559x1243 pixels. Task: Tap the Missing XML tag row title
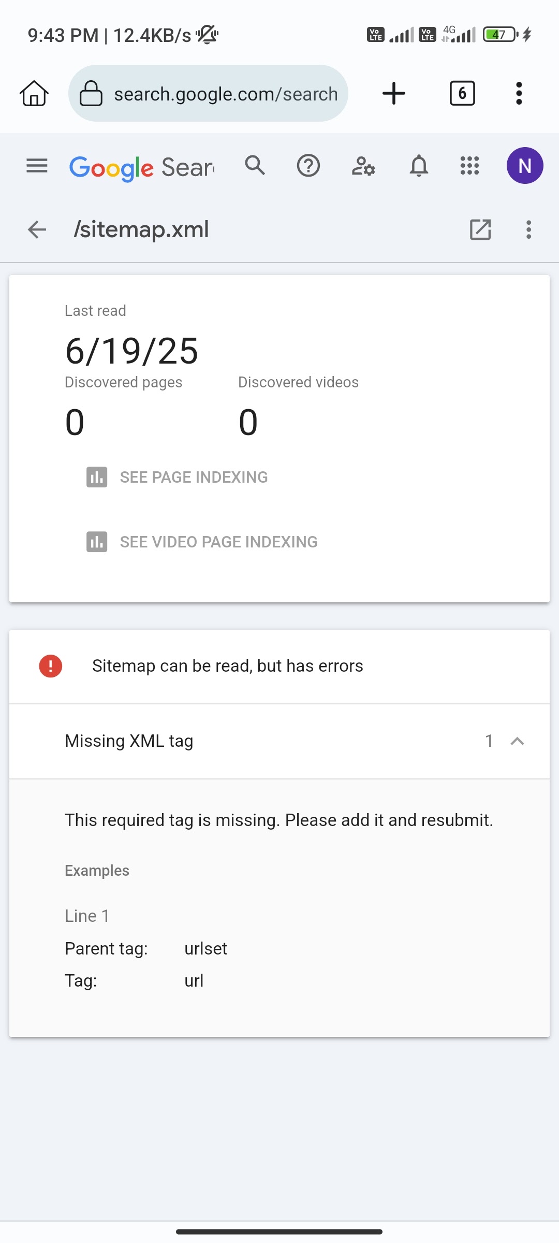[x=129, y=741]
